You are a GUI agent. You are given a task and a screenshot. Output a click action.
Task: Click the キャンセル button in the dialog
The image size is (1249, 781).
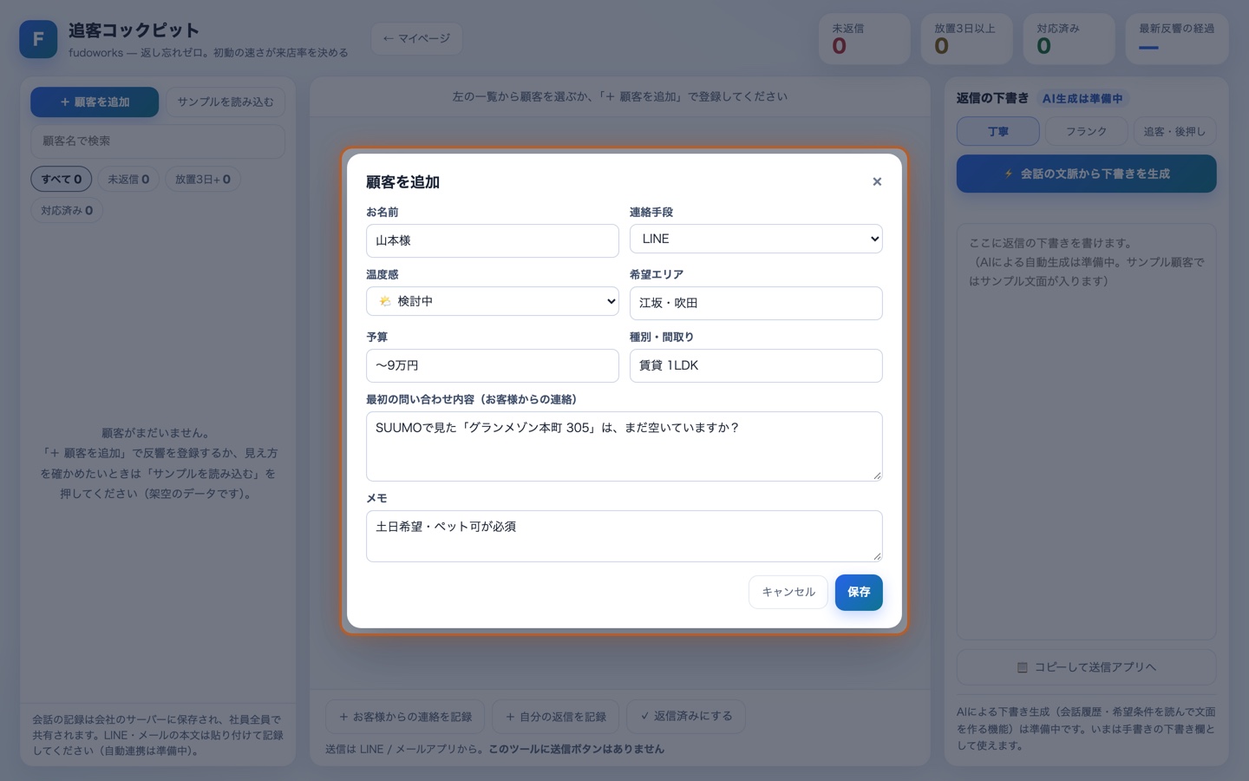(x=788, y=592)
